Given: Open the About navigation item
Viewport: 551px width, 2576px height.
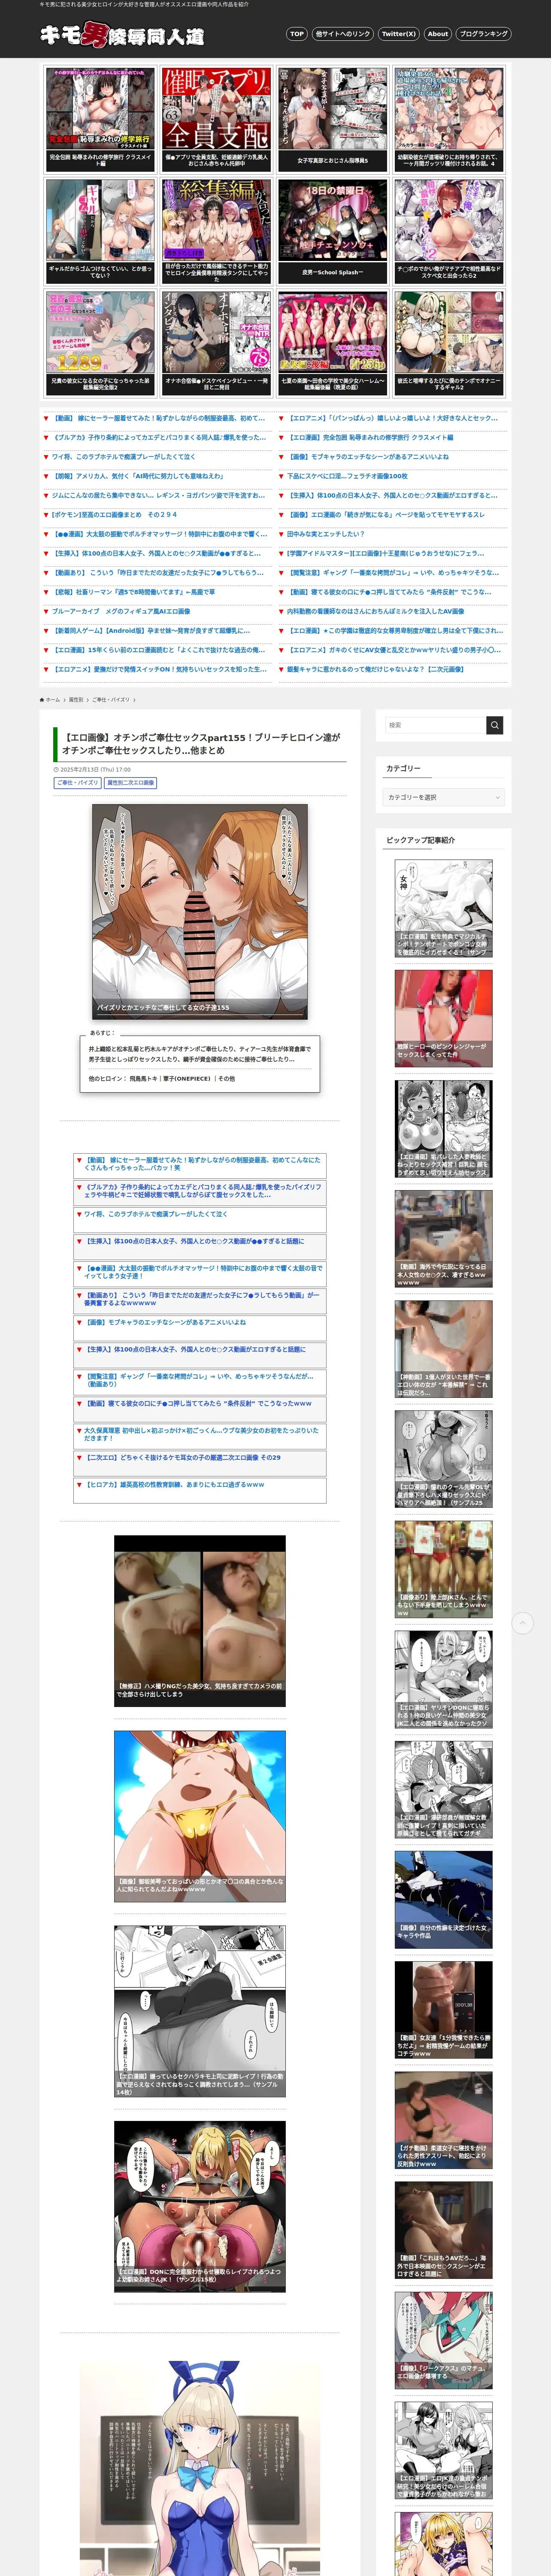Looking at the screenshot, I should click(x=438, y=34).
